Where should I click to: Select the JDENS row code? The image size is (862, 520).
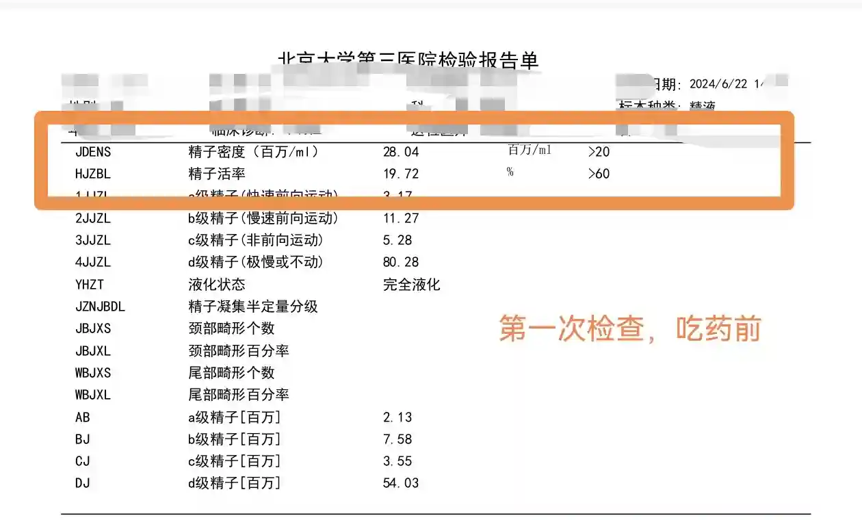click(92, 152)
